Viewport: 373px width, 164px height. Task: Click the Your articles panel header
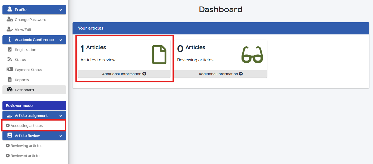click(221, 28)
